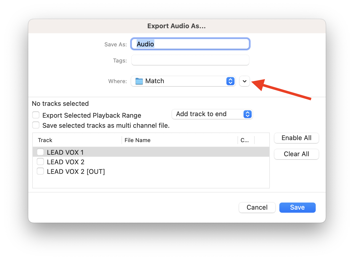Toggle Save selected tracks as multi channel file
This screenshot has width=354, height=260.
[x=36, y=125]
